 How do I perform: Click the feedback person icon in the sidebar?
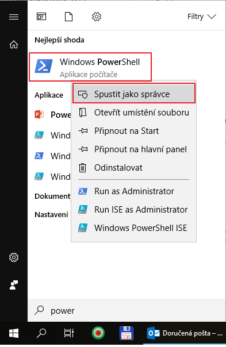14,285
